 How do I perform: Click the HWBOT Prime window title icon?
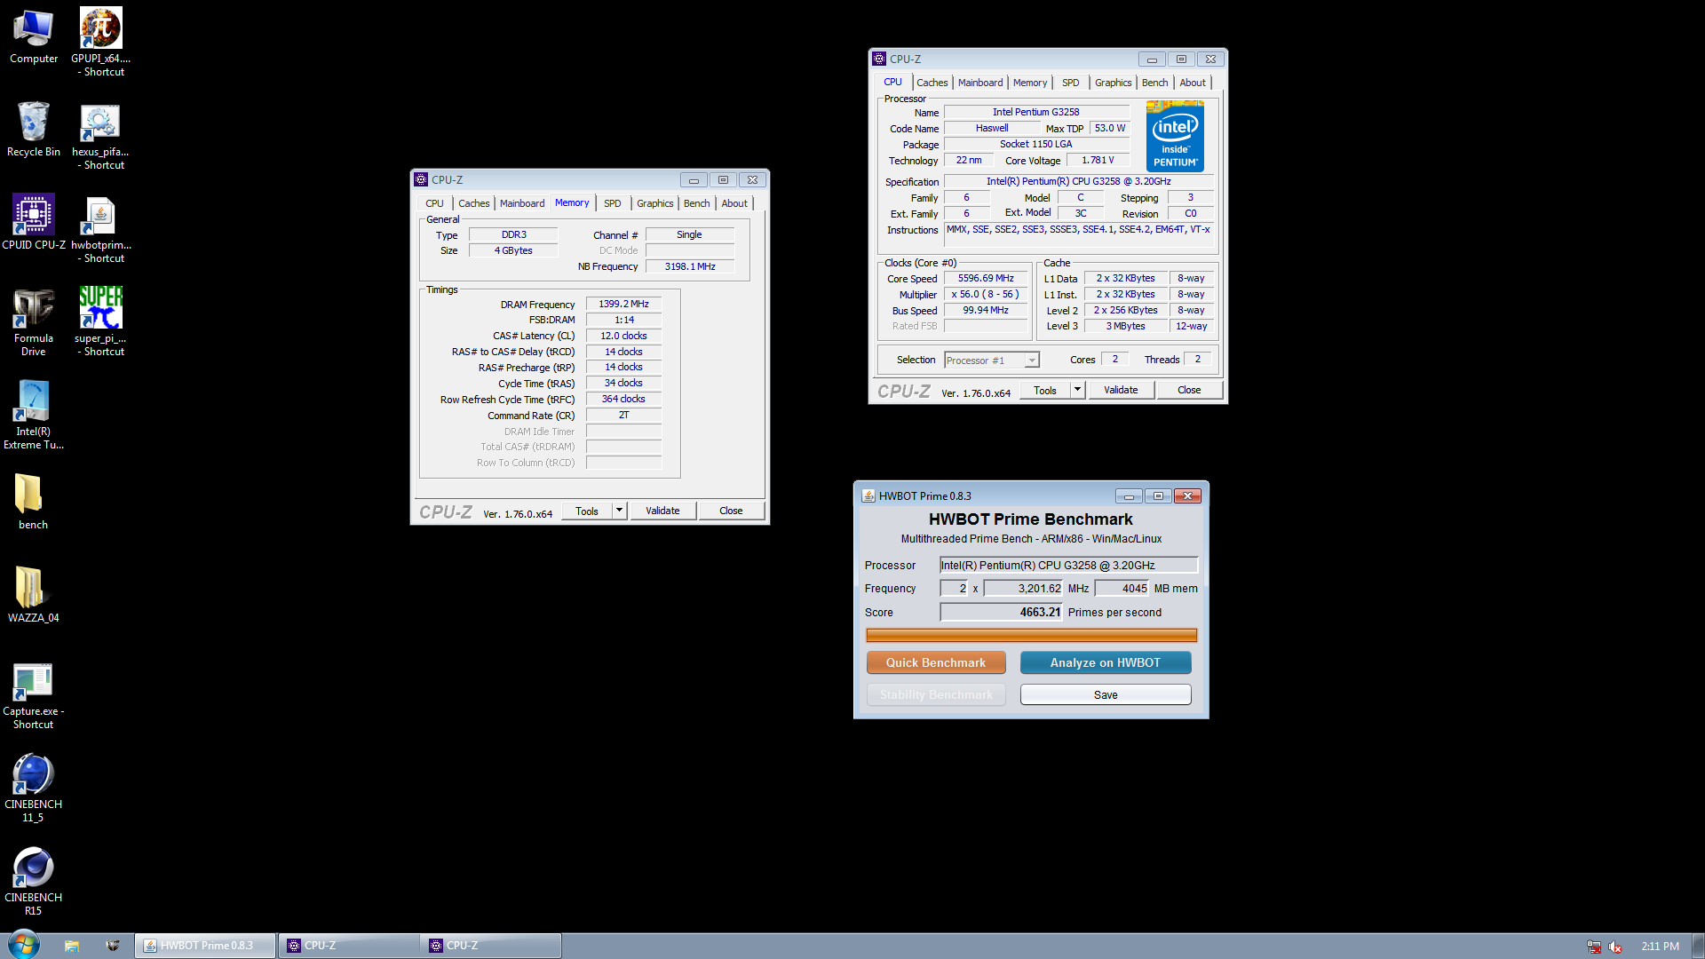pos(868,495)
